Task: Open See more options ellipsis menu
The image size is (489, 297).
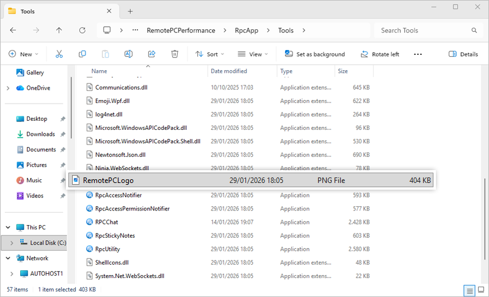Action: click(x=418, y=54)
